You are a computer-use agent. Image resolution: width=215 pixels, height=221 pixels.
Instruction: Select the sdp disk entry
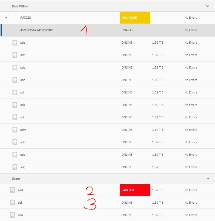click(x=108, y=155)
